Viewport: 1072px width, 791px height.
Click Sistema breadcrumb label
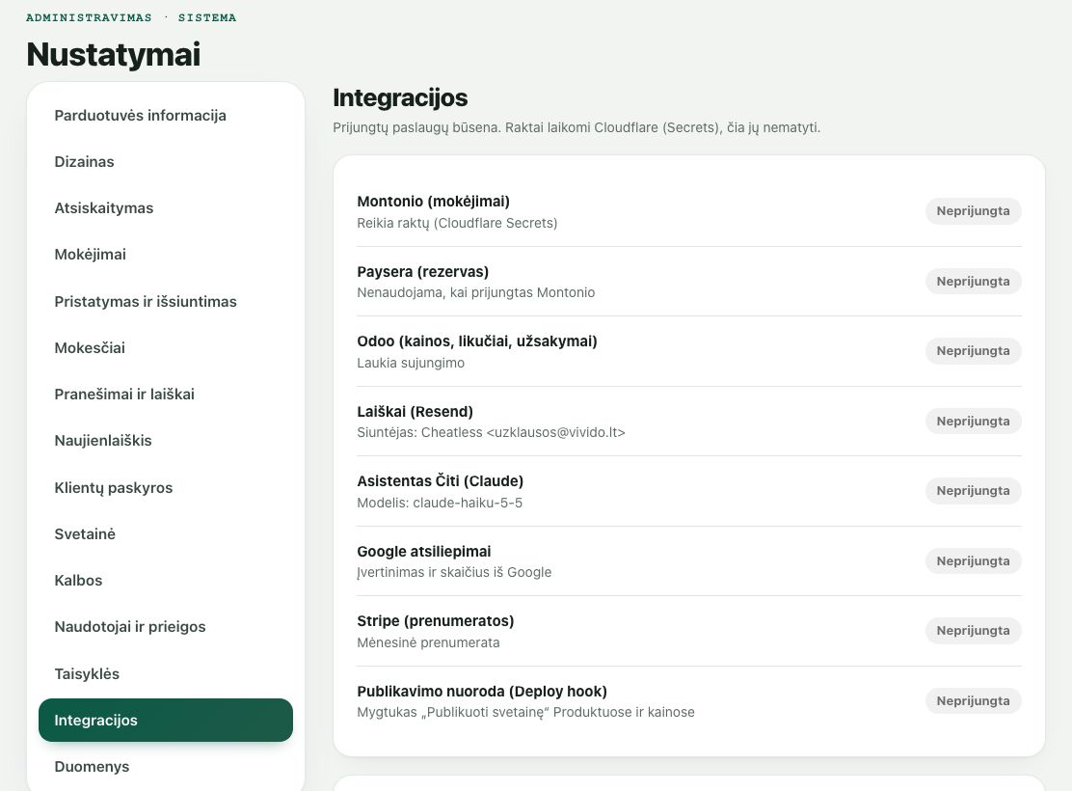tap(207, 17)
